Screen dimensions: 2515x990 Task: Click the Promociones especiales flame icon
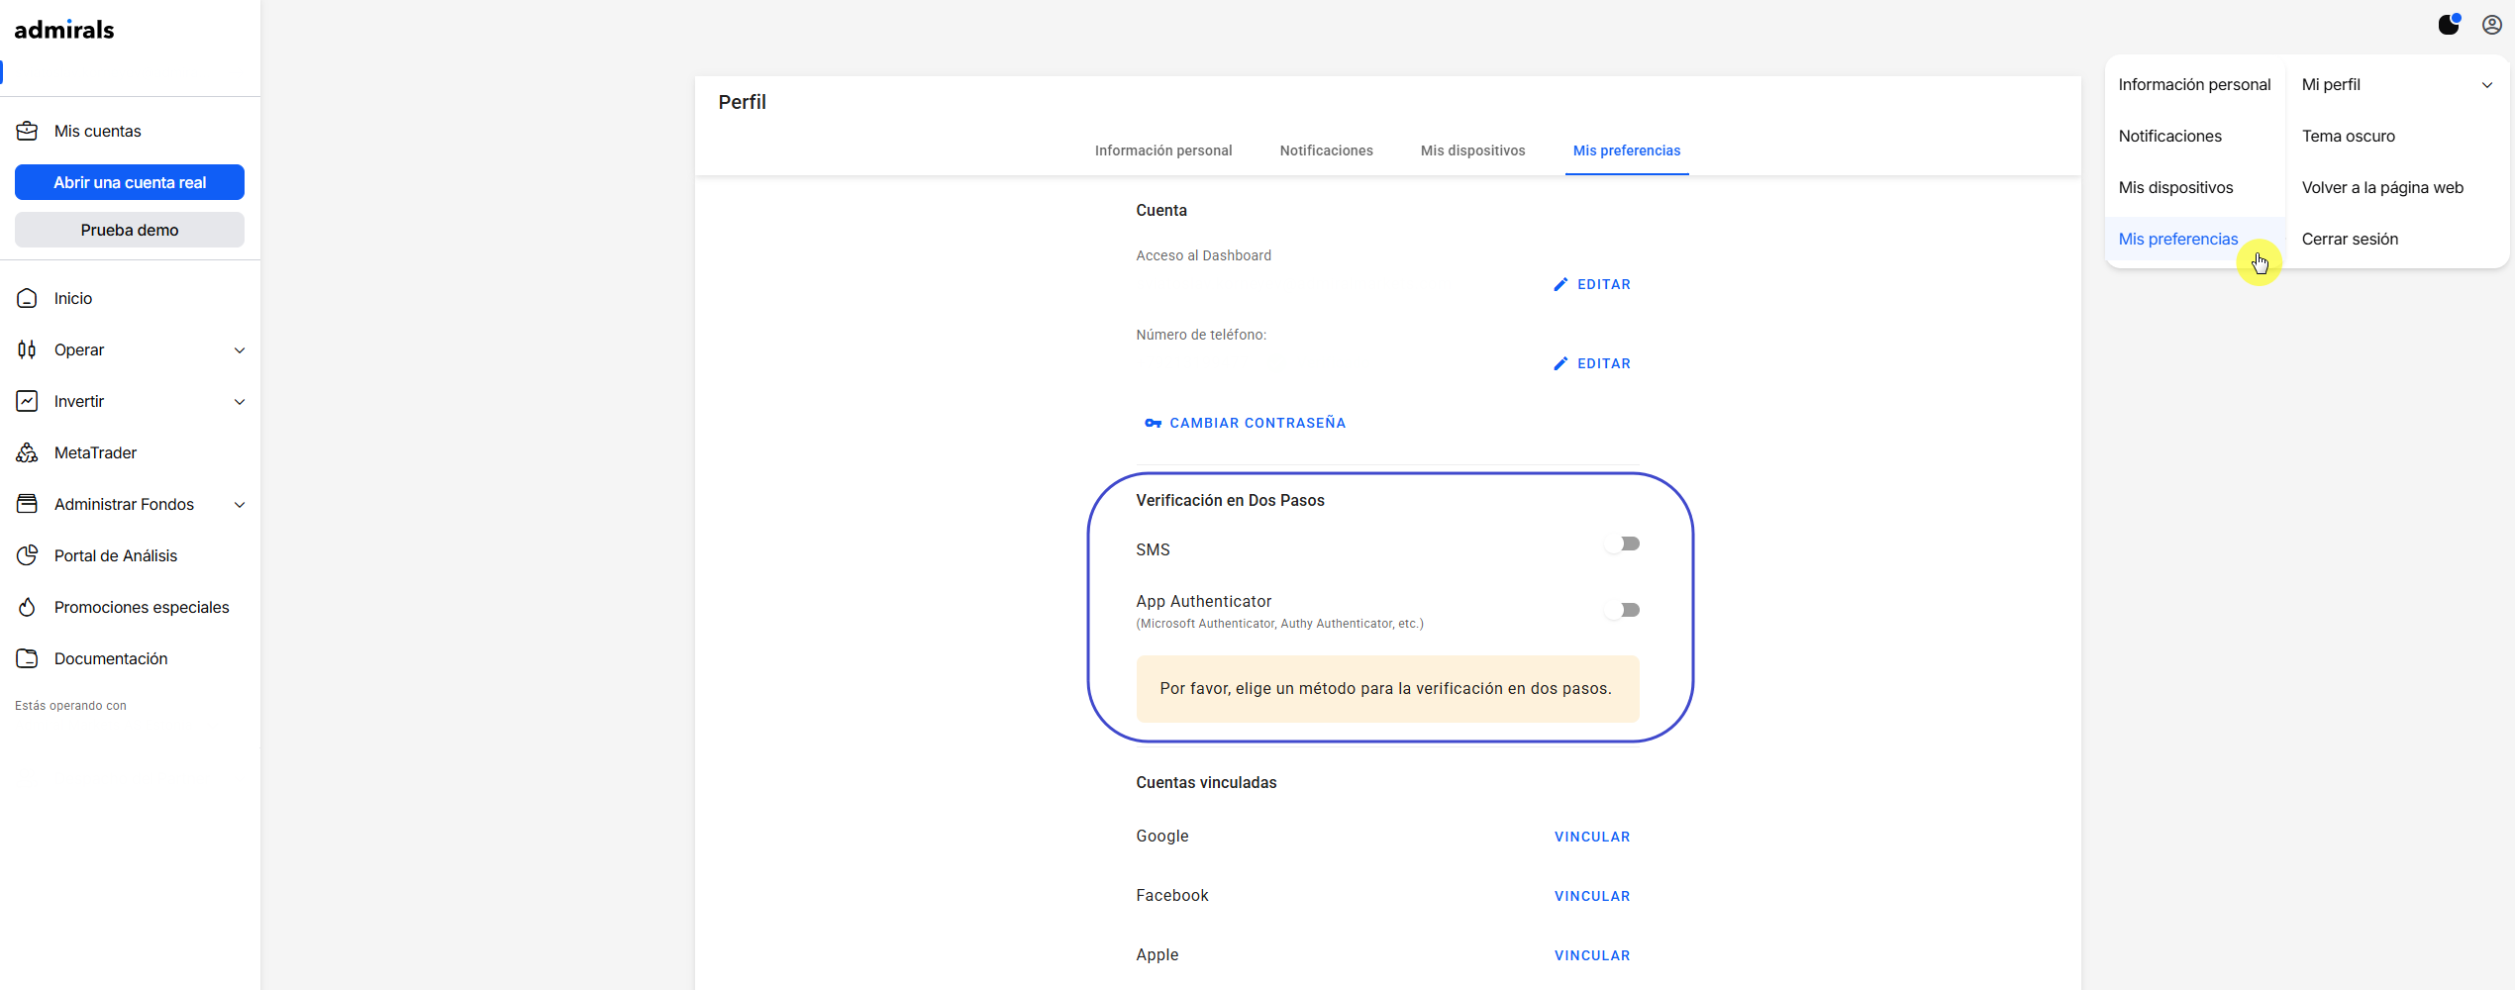point(27,607)
